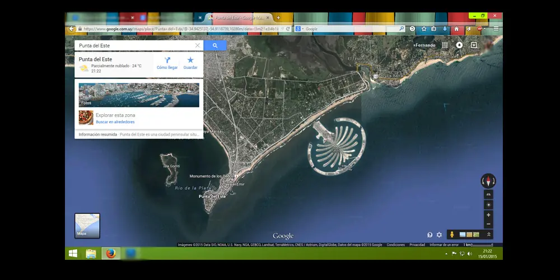Open the Firefox hamburger menu
This screenshot has width=560, height=280.
496,29
